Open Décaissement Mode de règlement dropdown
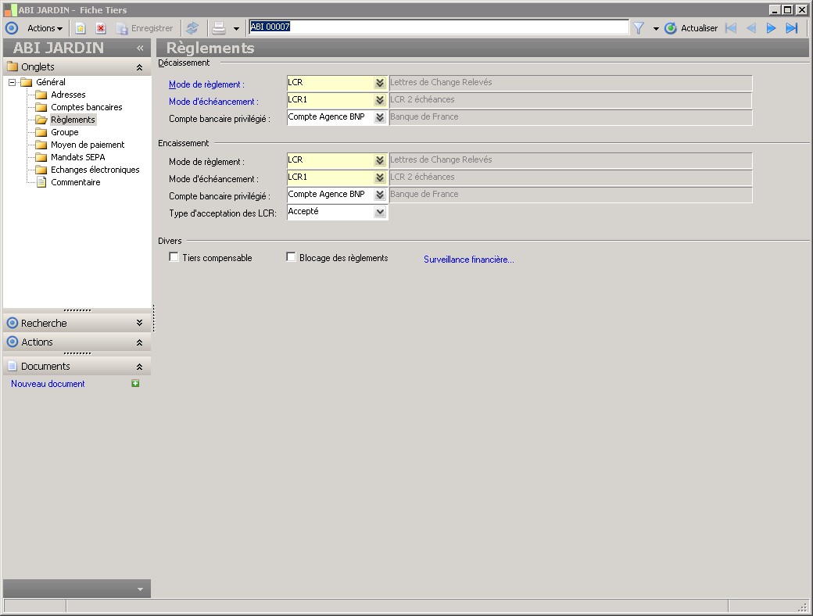 pos(380,82)
